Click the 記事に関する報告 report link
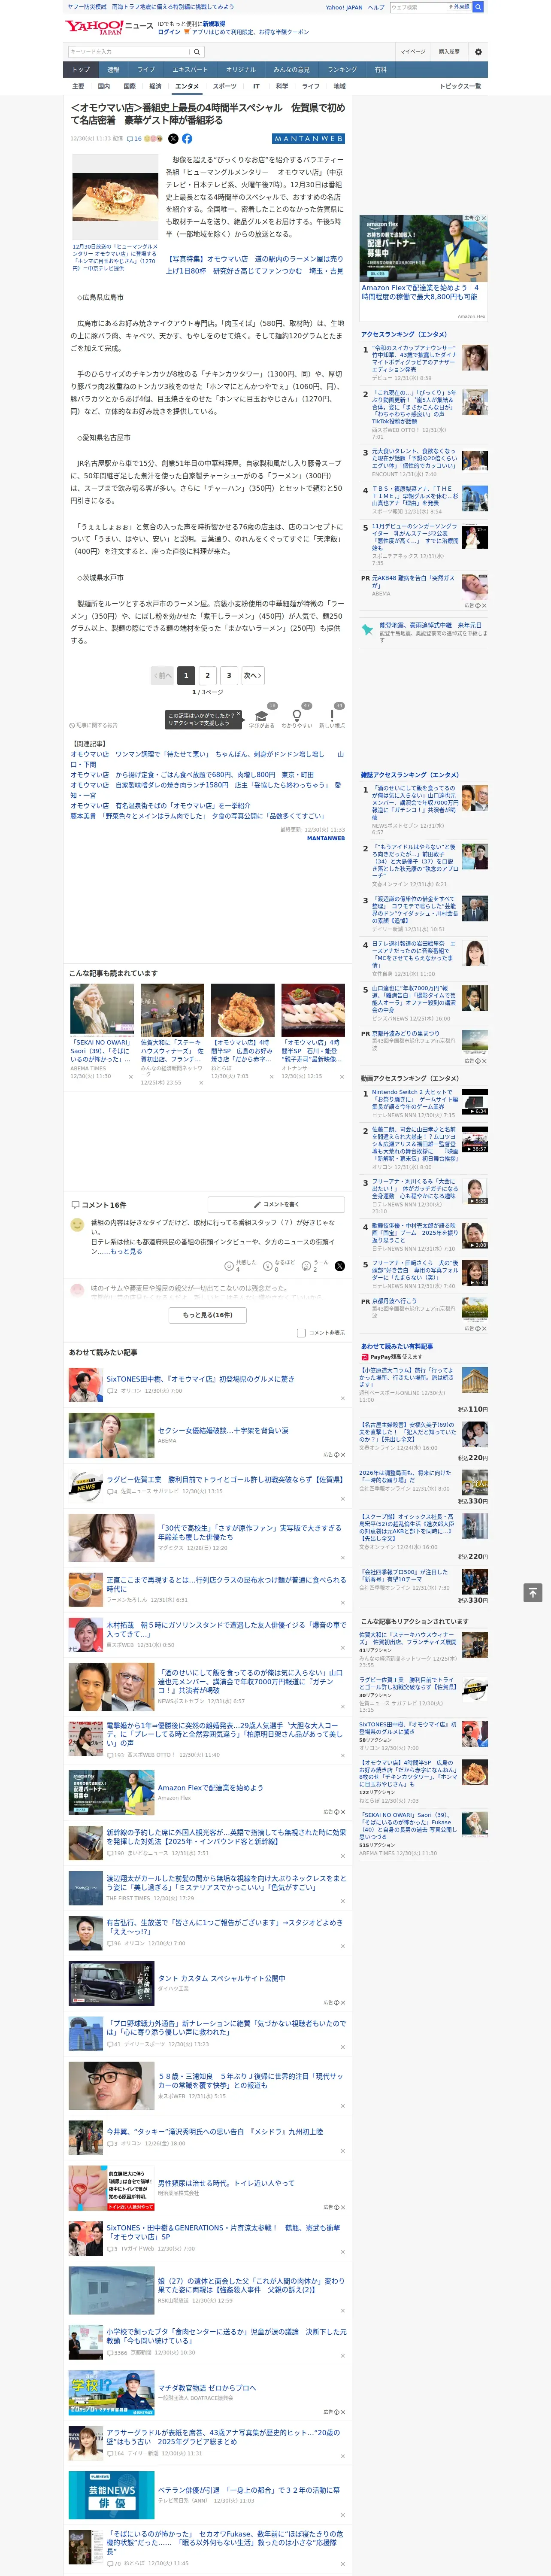The width and height of the screenshot is (551, 2576). click(94, 725)
